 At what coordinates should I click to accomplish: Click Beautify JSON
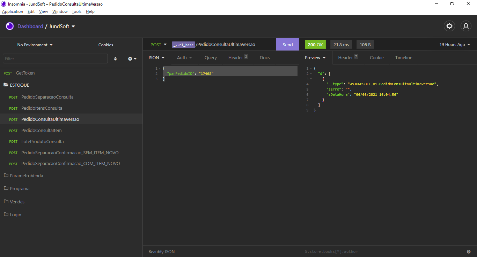pyautogui.click(x=162, y=251)
